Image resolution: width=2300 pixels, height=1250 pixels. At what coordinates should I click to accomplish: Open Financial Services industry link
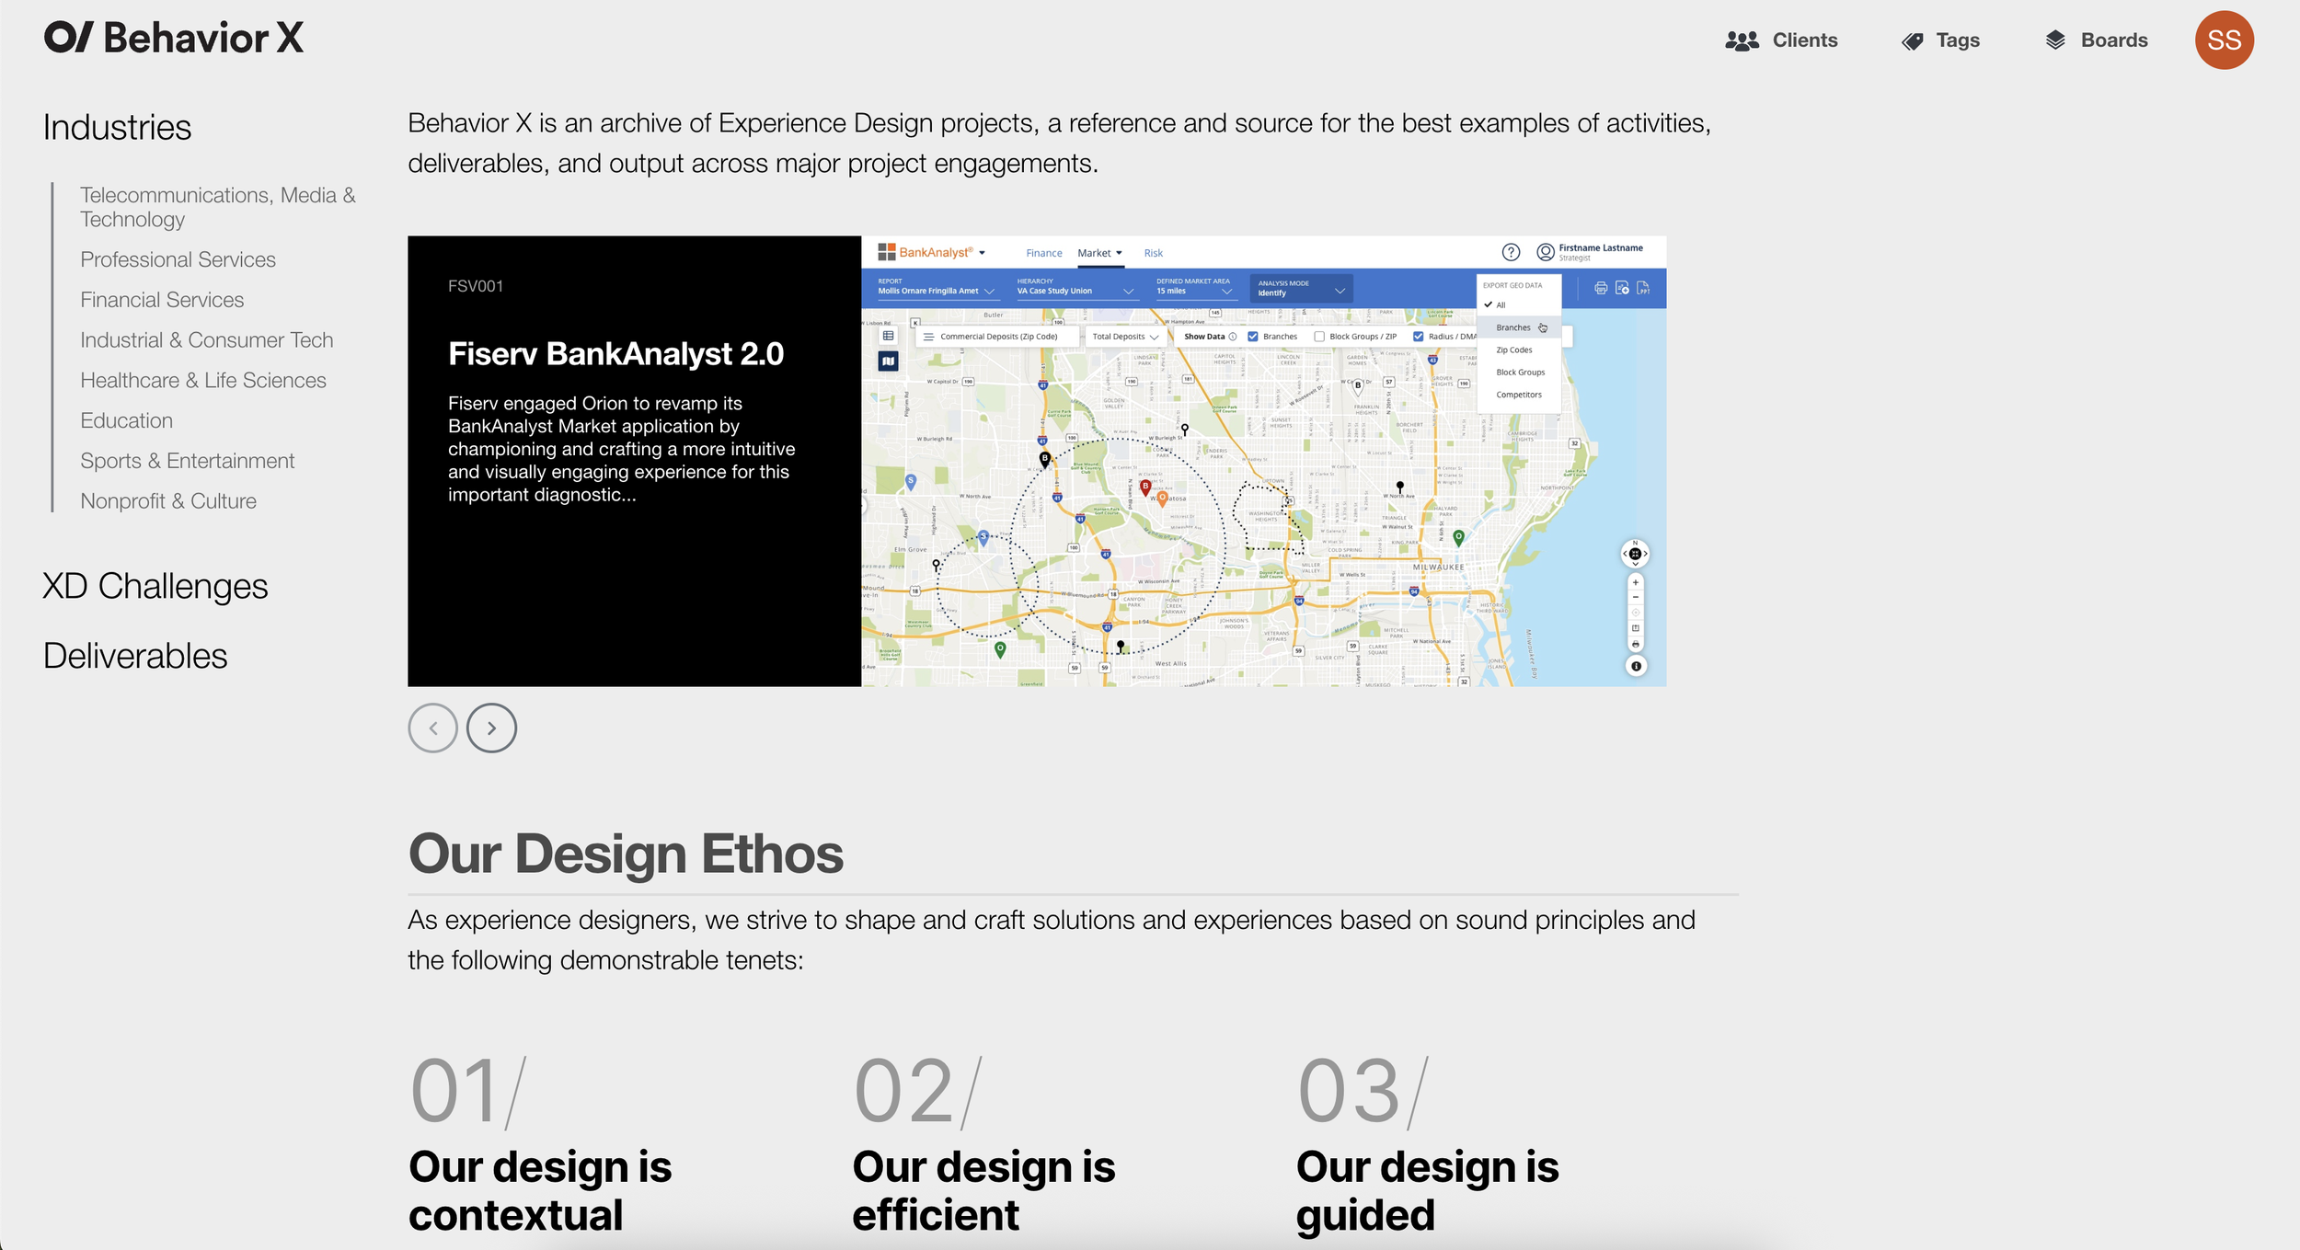162,300
